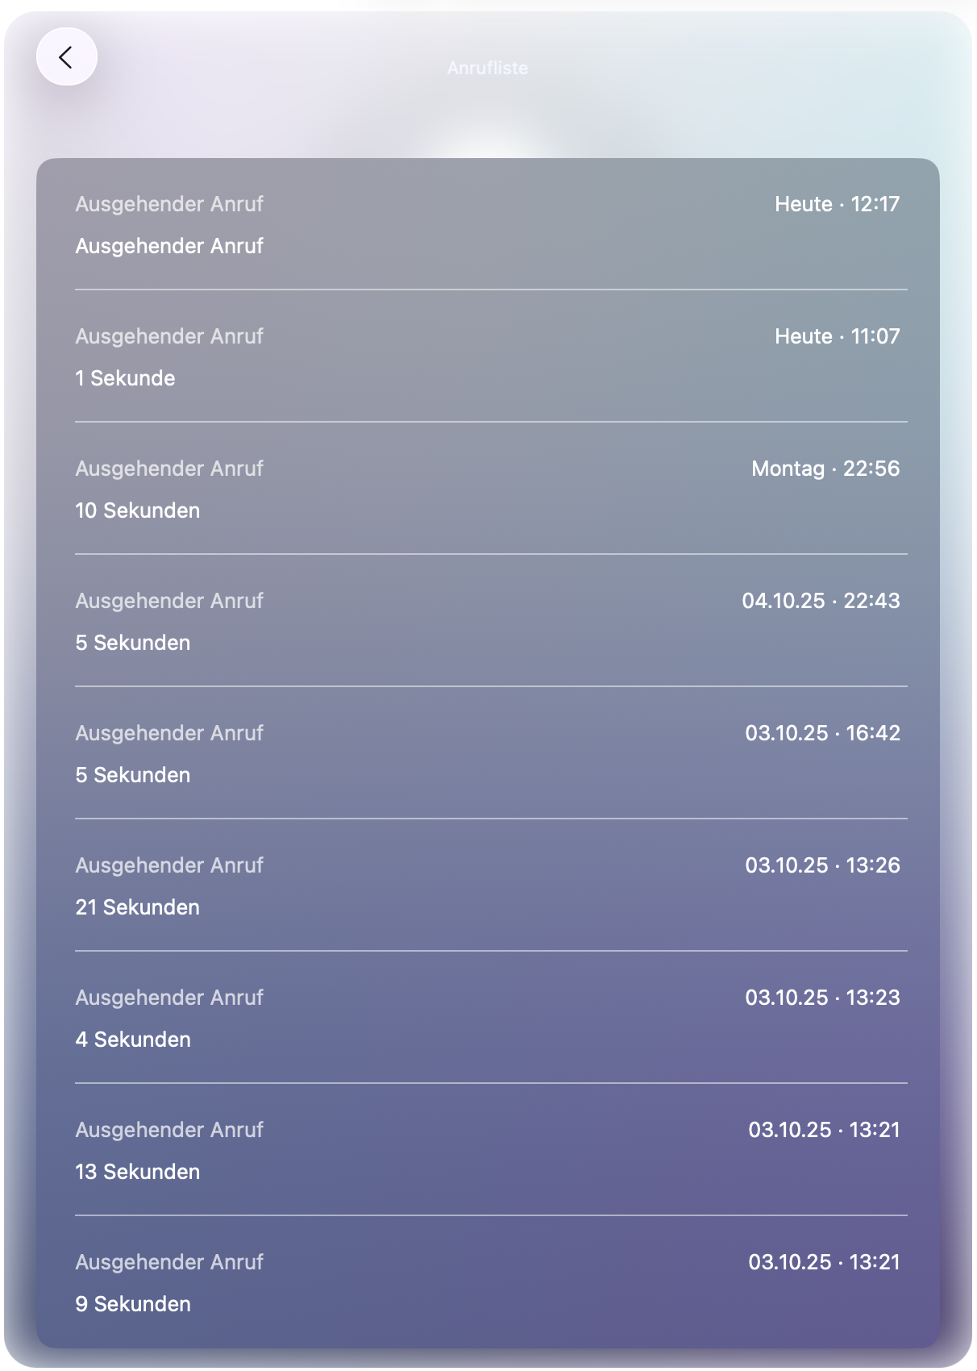Open the 21 Sekunden call entry
Image resolution: width=977 pixels, height=1371 pixels.
click(x=138, y=907)
